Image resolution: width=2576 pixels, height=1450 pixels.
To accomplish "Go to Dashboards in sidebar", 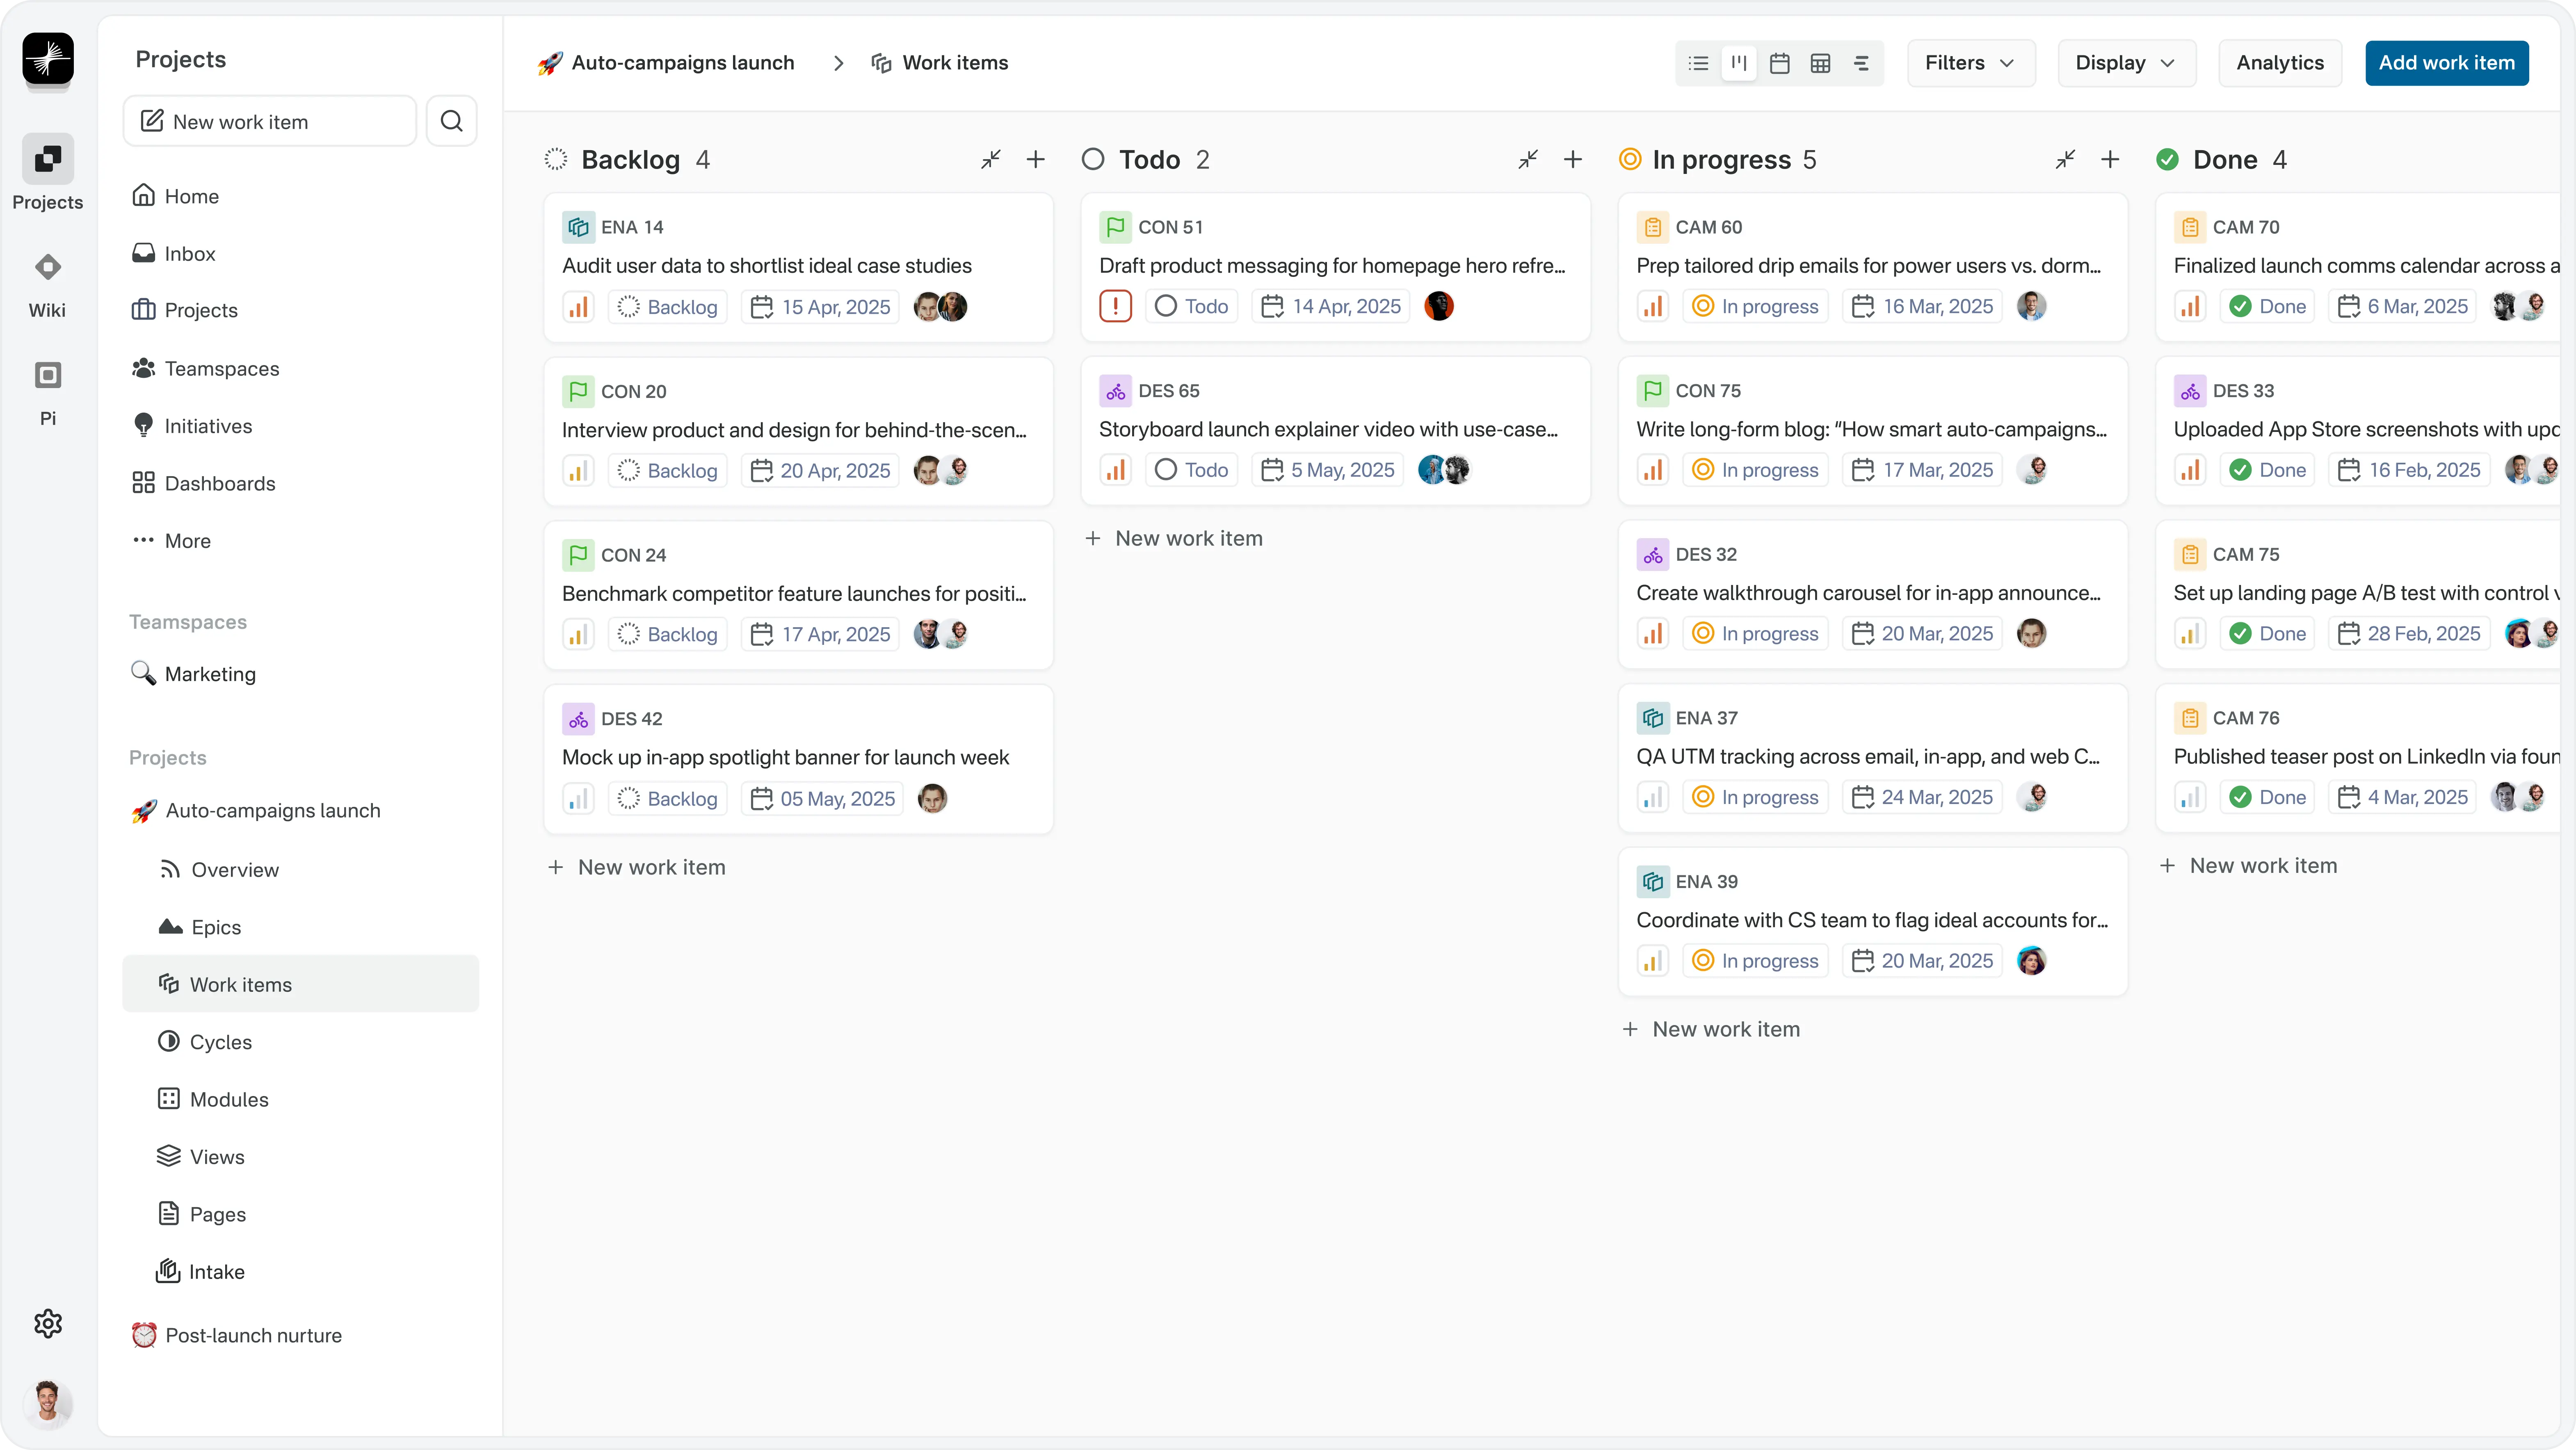I will point(219,483).
